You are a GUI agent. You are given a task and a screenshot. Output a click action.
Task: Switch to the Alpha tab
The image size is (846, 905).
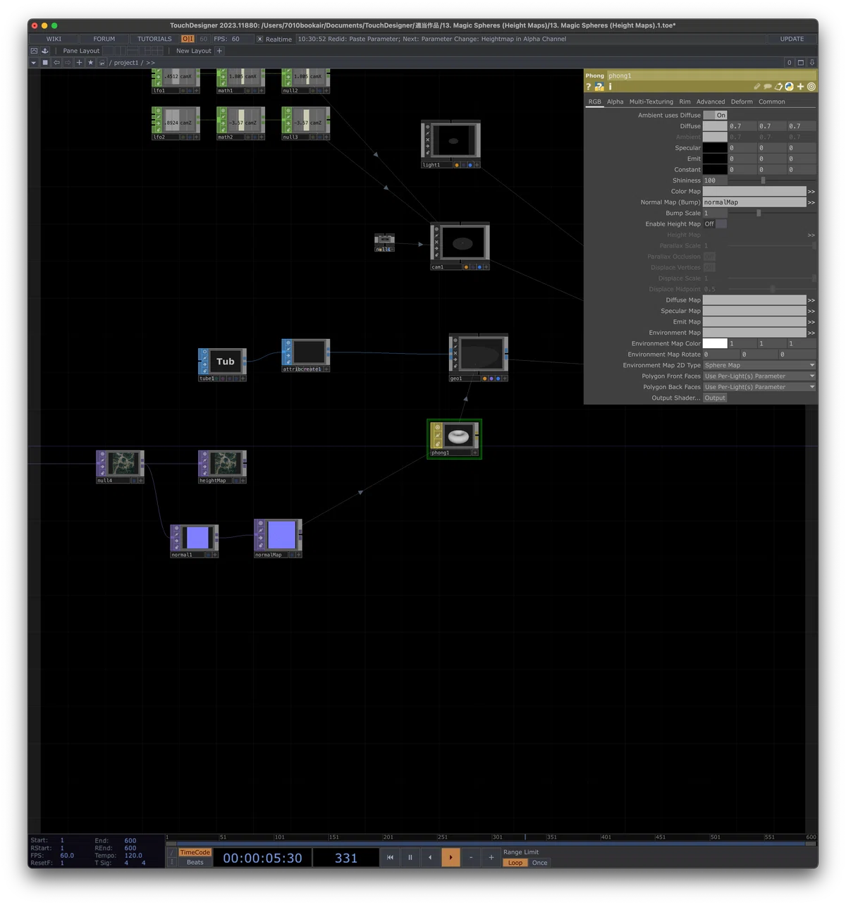pyautogui.click(x=615, y=101)
